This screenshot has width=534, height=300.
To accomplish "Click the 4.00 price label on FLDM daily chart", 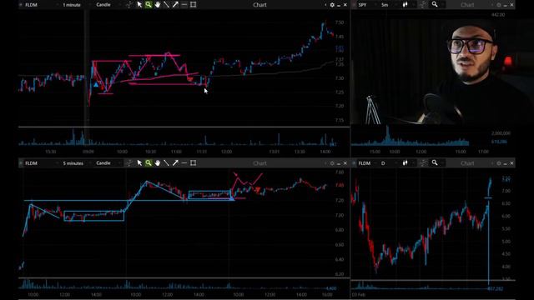I will tap(506, 267).
